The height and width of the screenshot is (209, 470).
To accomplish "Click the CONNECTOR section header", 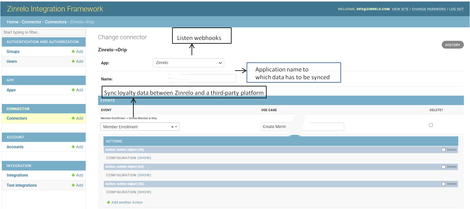I will click(x=44, y=109).
